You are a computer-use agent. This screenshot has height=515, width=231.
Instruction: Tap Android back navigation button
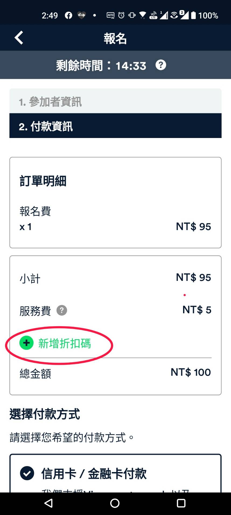tap(48, 503)
